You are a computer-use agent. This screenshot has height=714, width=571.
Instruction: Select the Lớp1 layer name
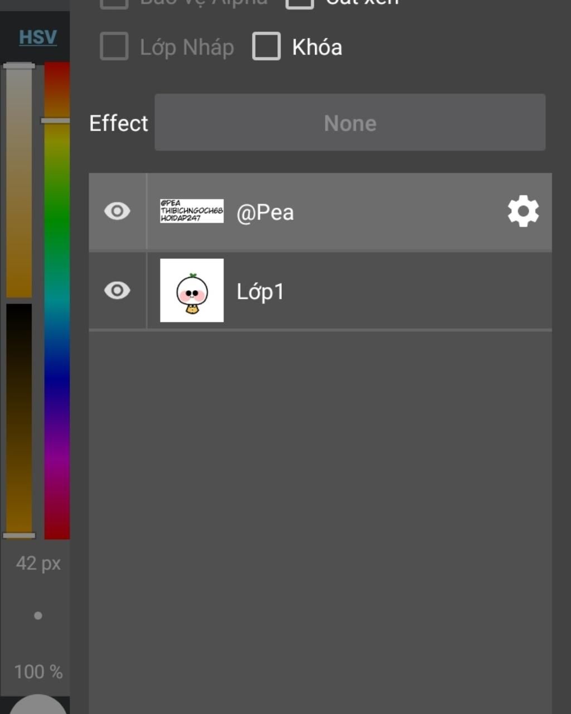point(260,291)
